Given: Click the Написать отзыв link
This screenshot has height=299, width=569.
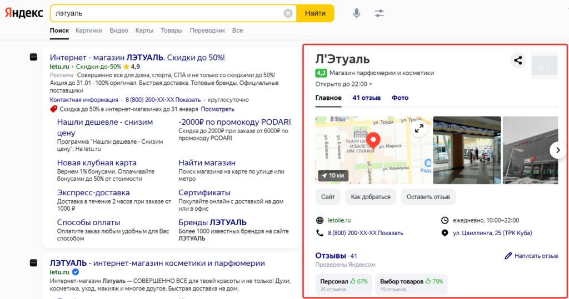Looking at the screenshot, I should 536,256.
